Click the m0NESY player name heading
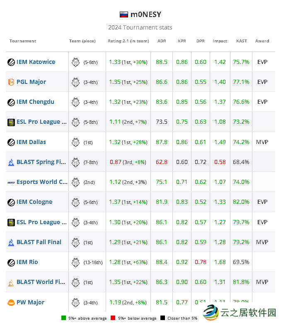 145,15
